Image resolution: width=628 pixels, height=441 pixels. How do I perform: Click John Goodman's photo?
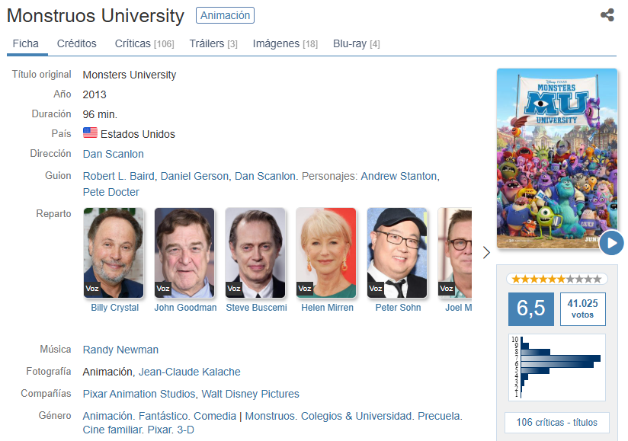click(184, 253)
